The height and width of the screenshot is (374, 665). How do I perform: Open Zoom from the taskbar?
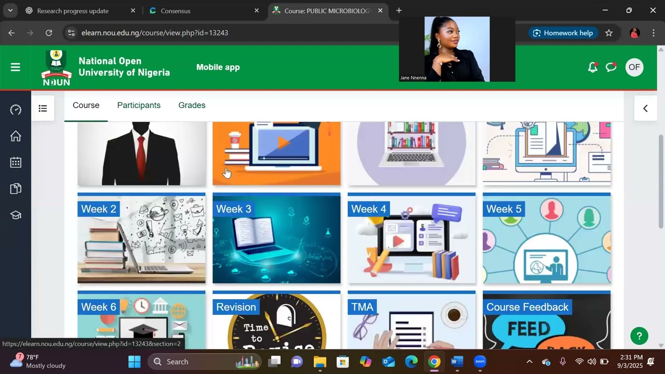pyautogui.click(x=480, y=362)
